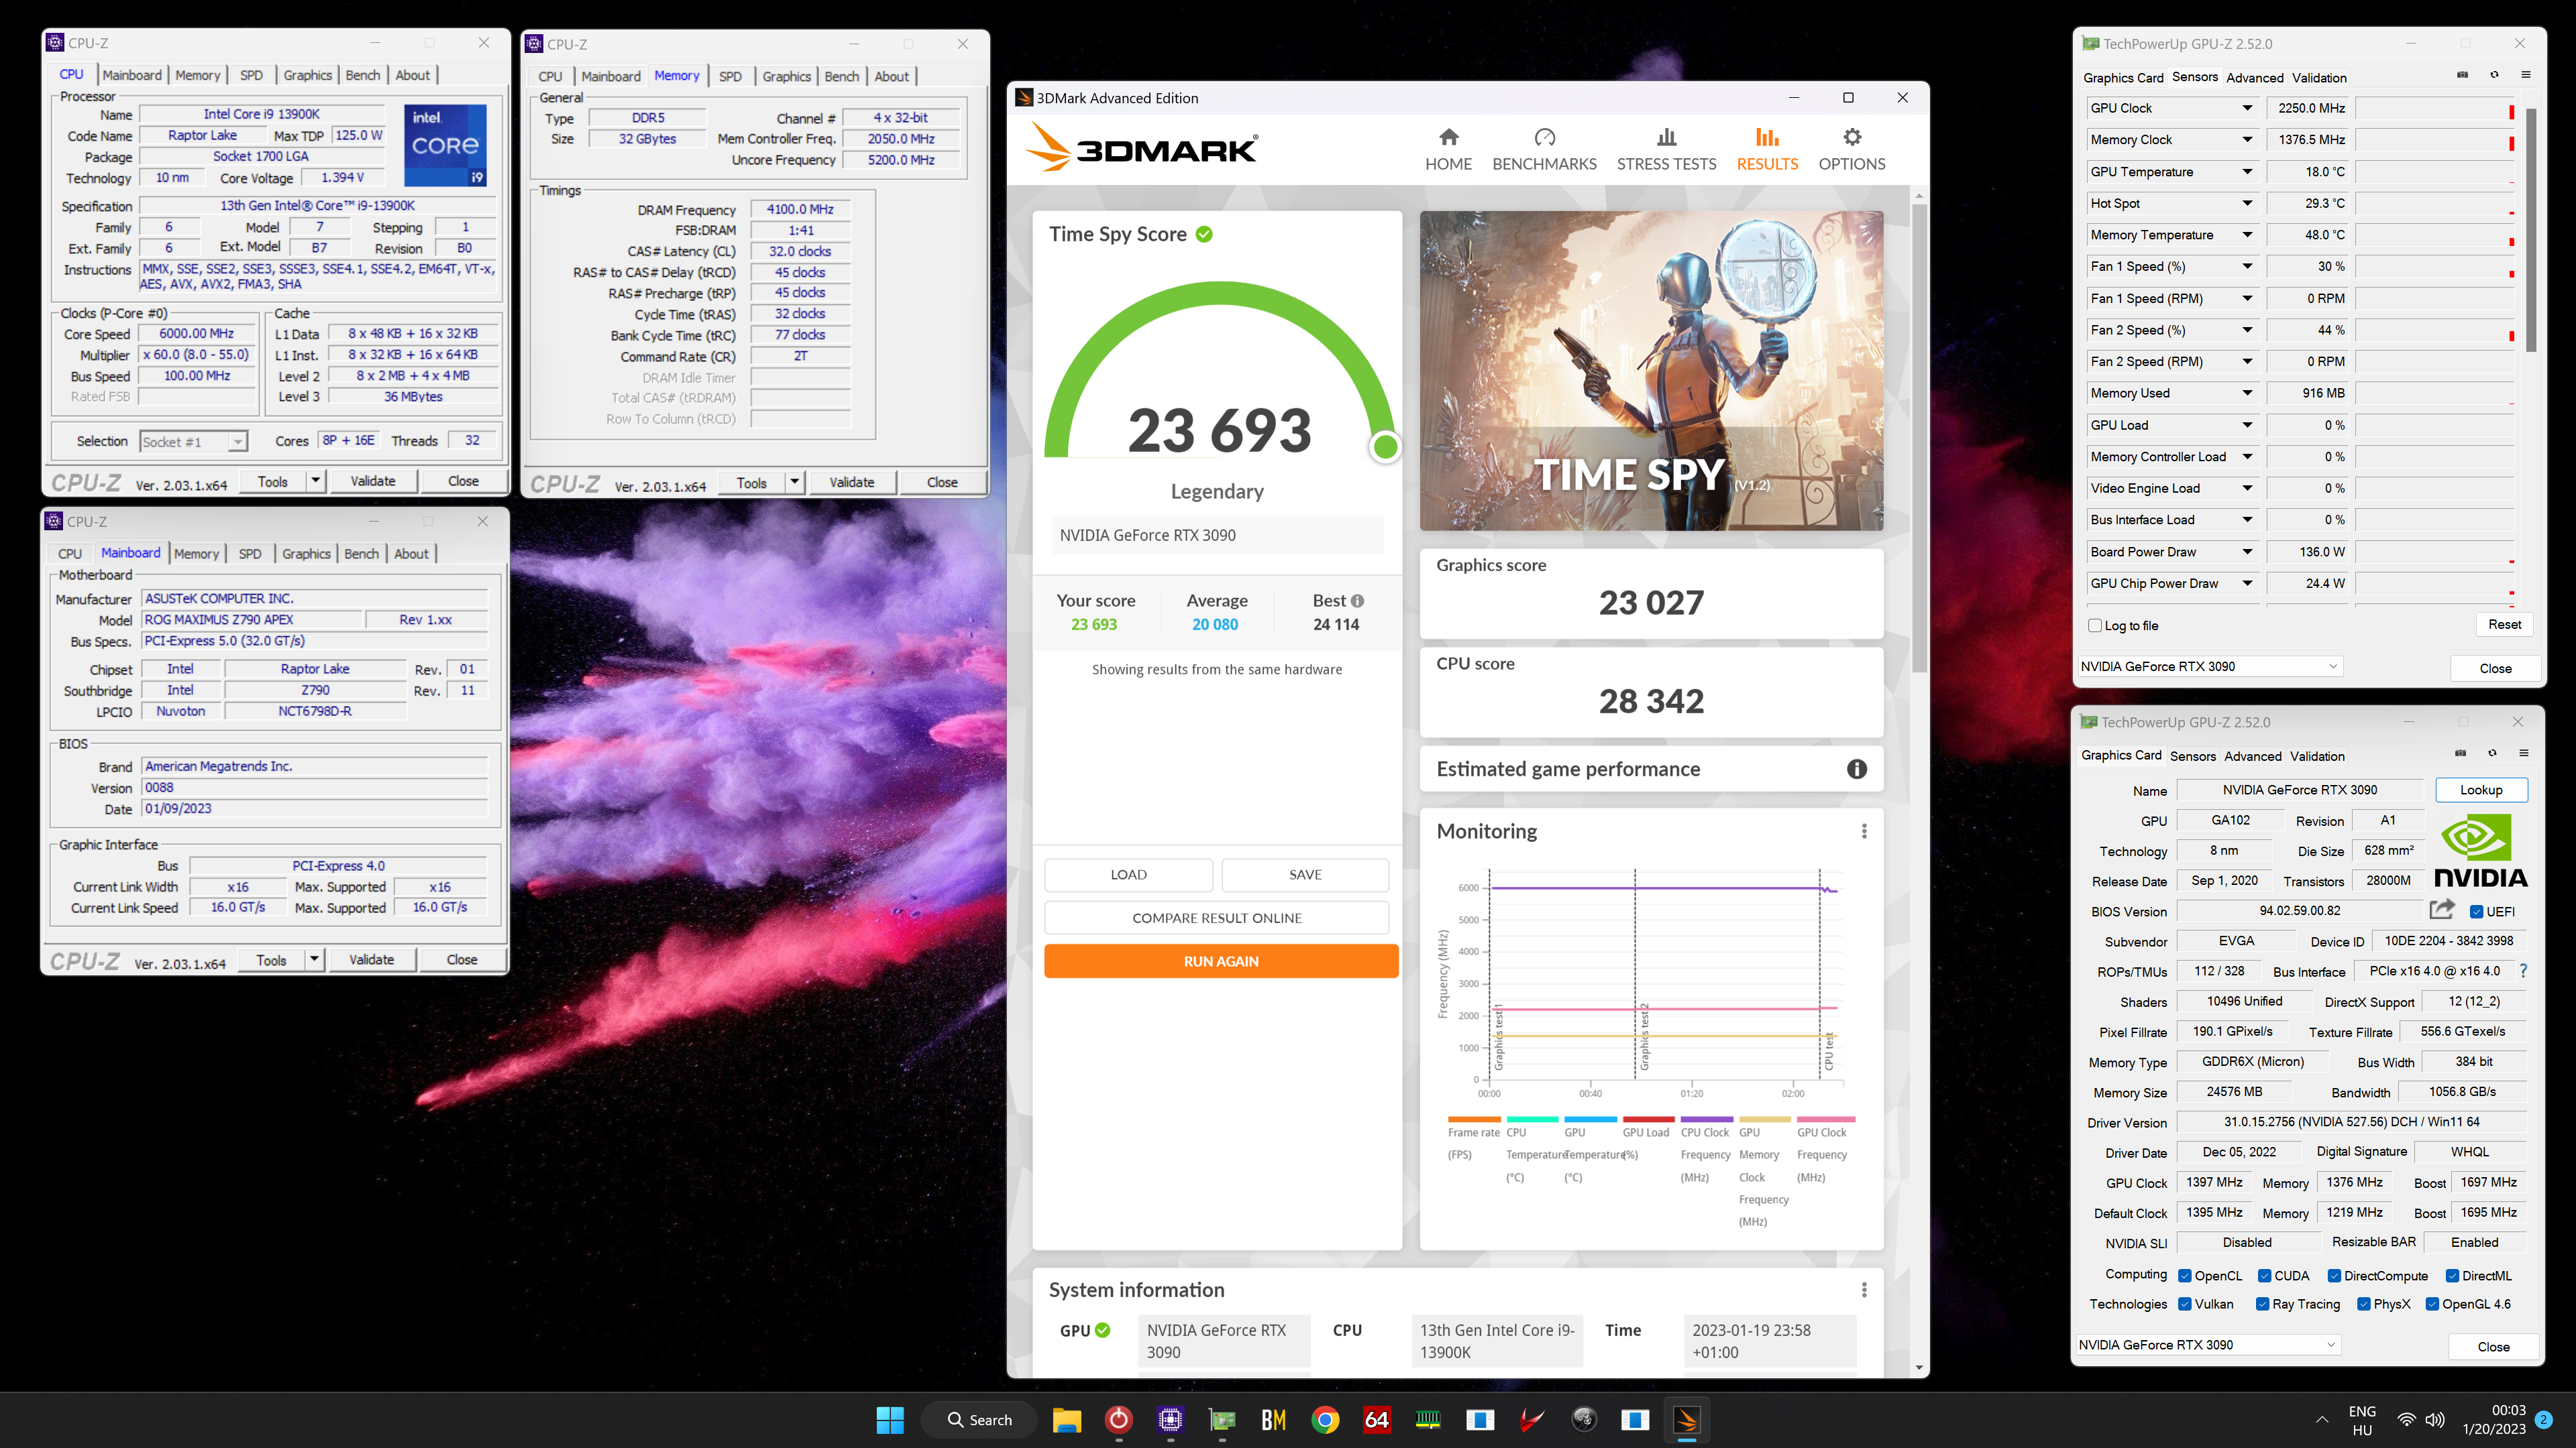Open Socket #1 selection dropdown in CPU-Z
2576x1448 pixels.
pos(193,442)
